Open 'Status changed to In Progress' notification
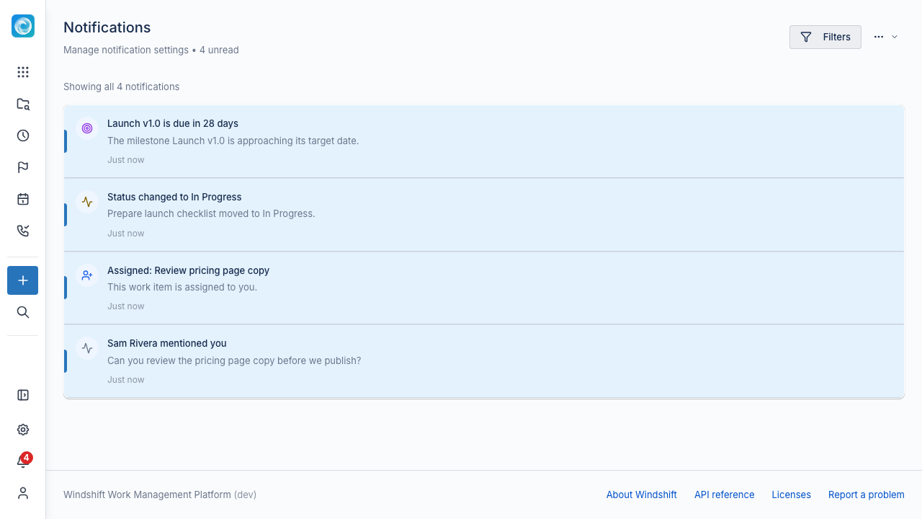This screenshot has width=922, height=519. (484, 215)
